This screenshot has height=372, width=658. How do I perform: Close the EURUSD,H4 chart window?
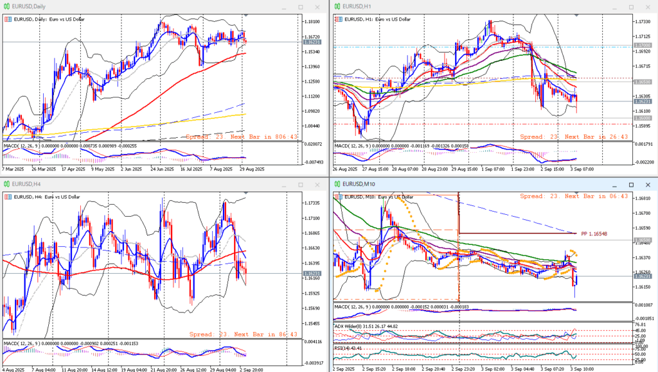(317, 185)
